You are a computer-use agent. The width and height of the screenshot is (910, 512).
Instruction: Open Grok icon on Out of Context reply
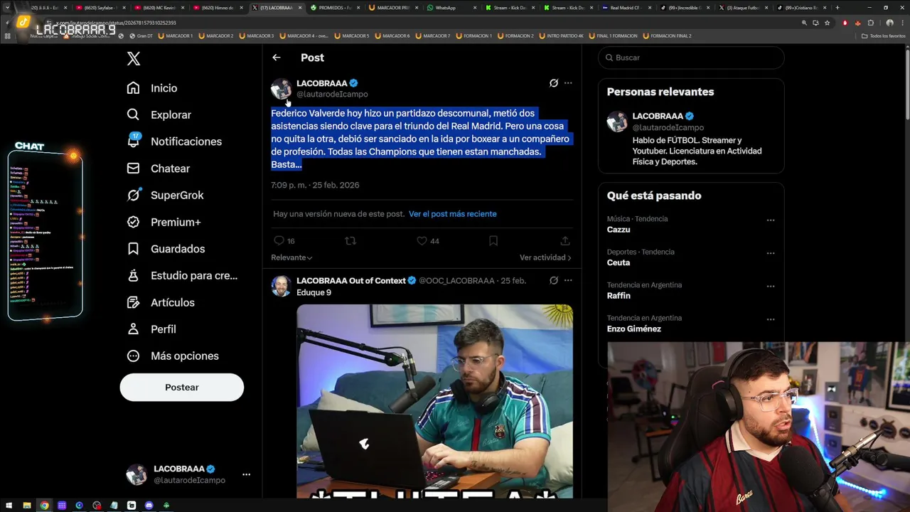tap(554, 281)
